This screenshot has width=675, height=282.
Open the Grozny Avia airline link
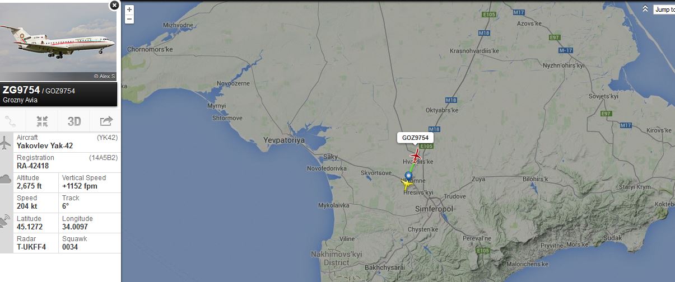[21, 100]
